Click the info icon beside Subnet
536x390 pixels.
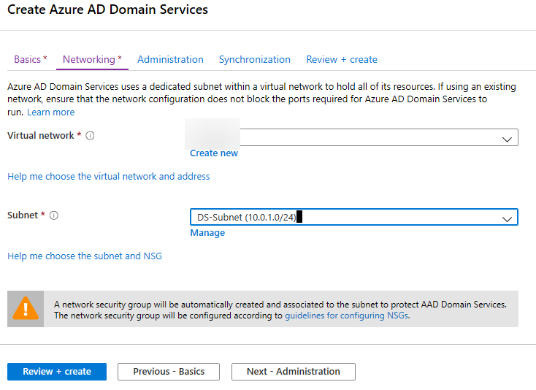(54, 215)
